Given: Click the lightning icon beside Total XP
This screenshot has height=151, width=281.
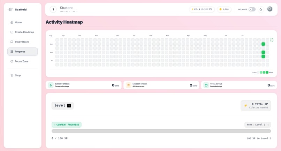Looking at the screenshot, I should (246, 106).
